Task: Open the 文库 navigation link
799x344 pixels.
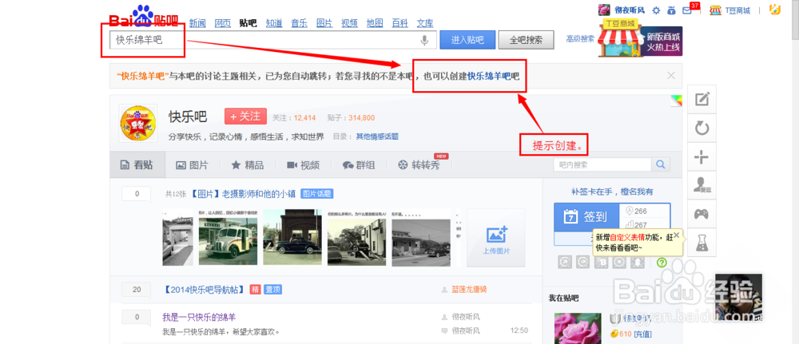Action: point(425,23)
